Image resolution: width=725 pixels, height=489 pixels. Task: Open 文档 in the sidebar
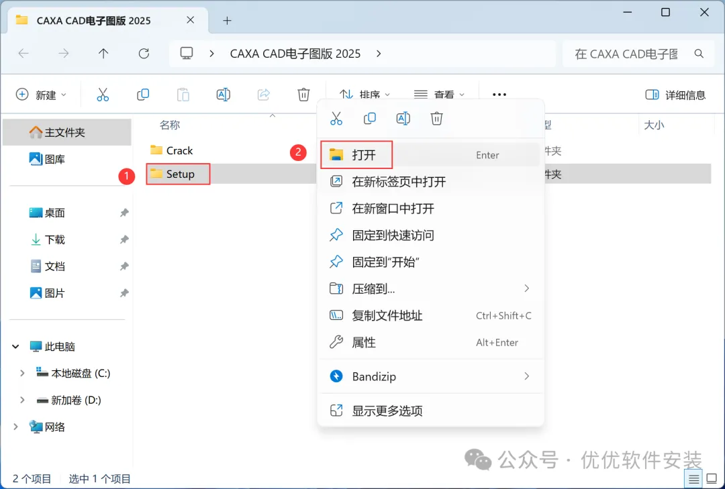click(x=47, y=266)
